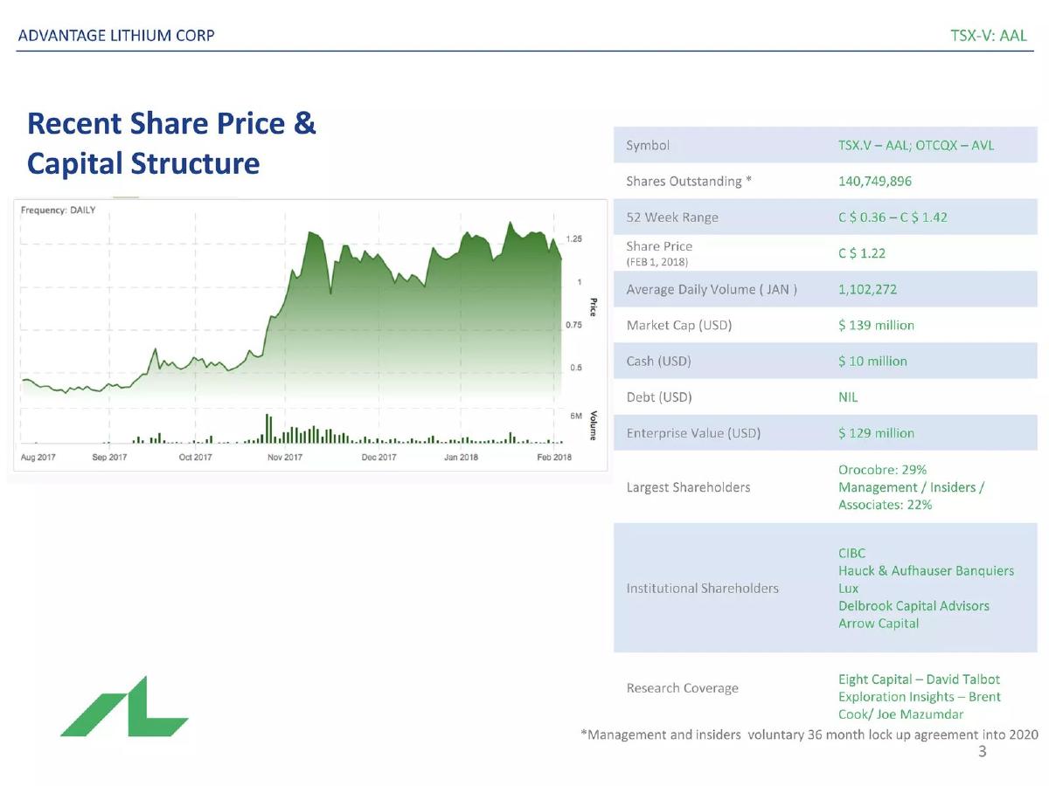Click the Symbol row label

648,145
